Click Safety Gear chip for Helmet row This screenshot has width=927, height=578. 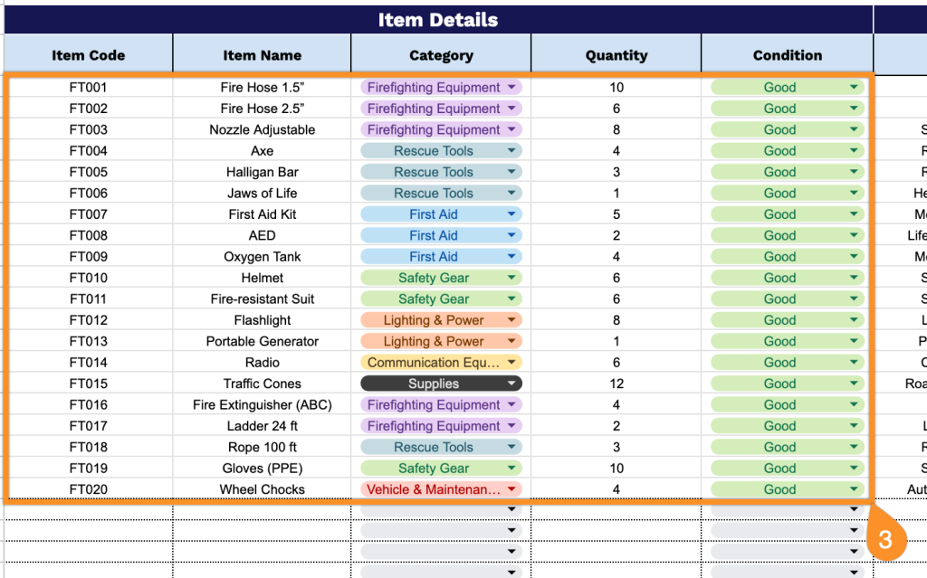click(434, 278)
